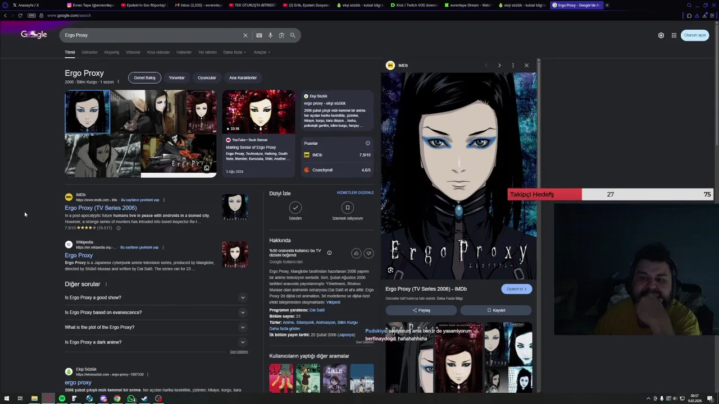719x404 pixels.
Task: Open three-dot options for IMDb result
Action: click(163, 200)
